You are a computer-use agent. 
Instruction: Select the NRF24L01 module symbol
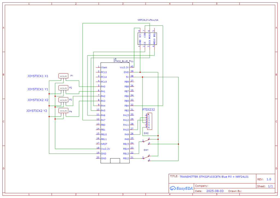click(147, 39)
